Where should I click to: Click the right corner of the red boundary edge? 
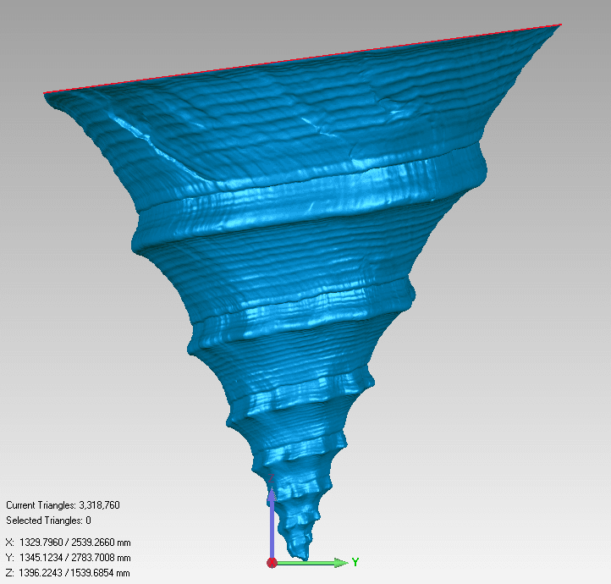[559, 25]
